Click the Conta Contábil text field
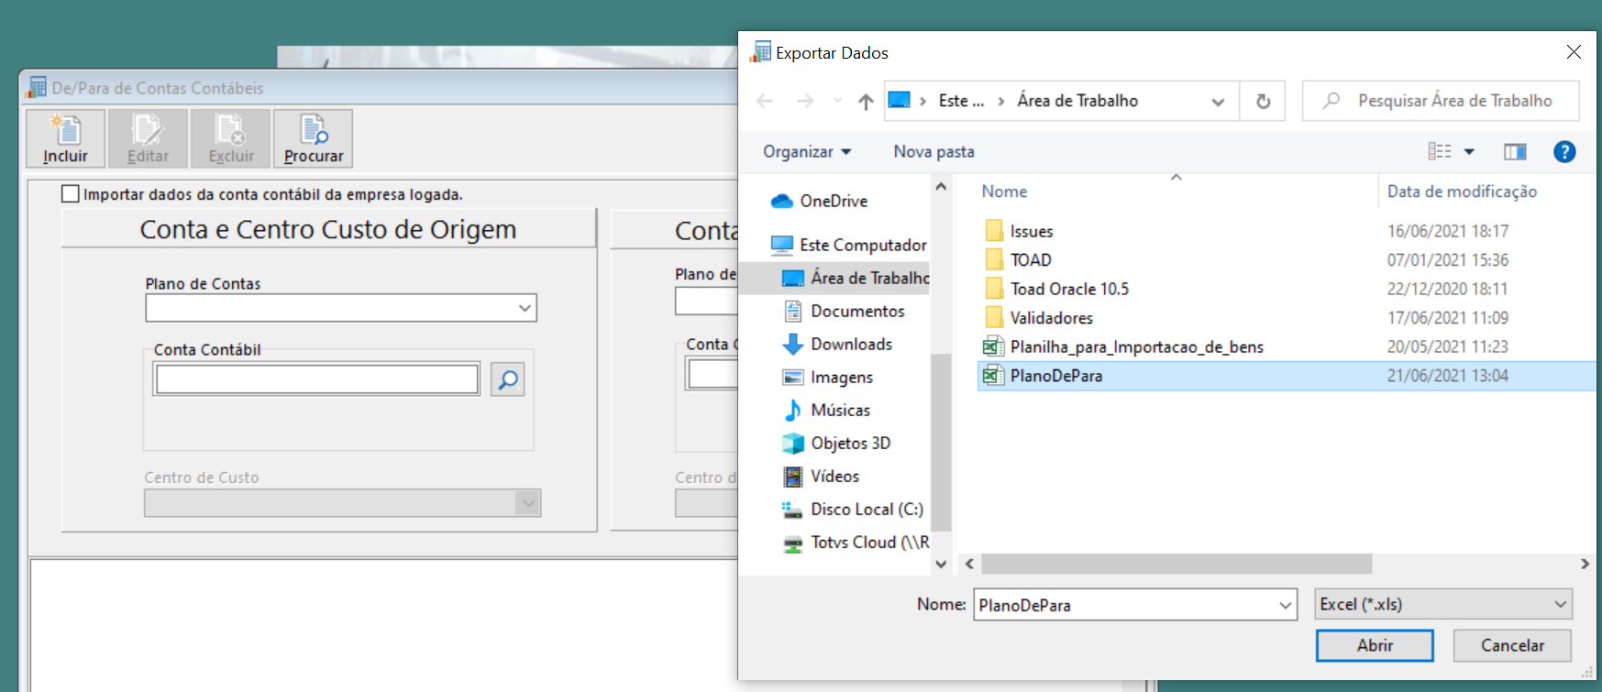 coord(317,379)
